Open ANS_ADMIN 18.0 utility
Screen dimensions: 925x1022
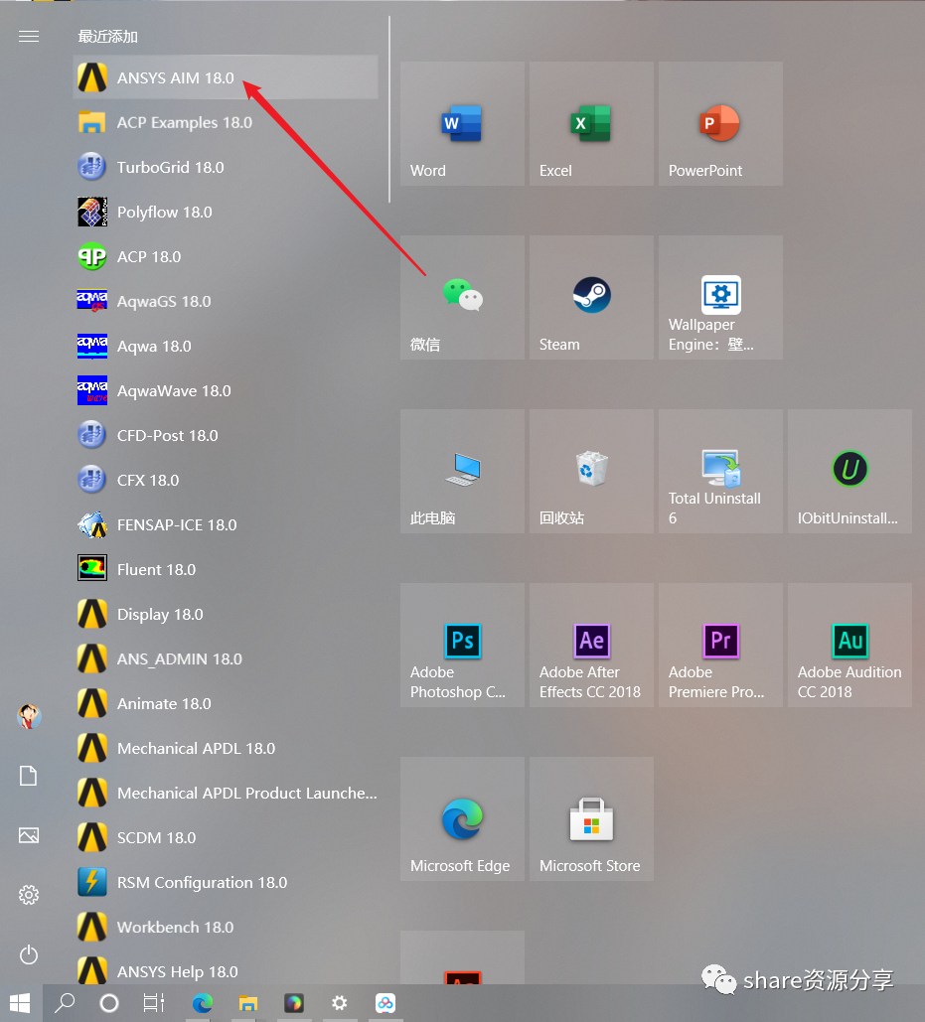tap(226, 658)
